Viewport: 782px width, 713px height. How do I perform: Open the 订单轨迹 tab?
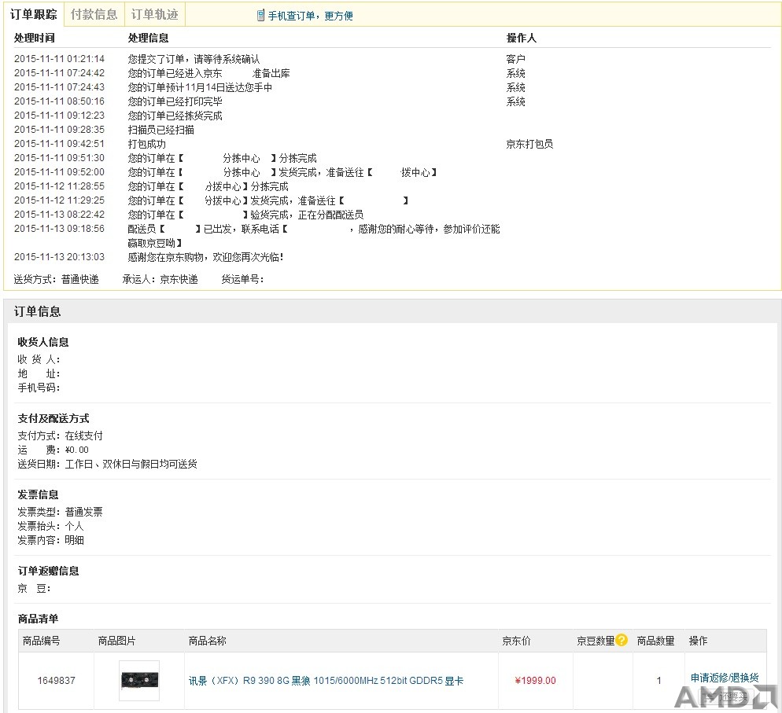pyautogui.click(x=155, y=14)
